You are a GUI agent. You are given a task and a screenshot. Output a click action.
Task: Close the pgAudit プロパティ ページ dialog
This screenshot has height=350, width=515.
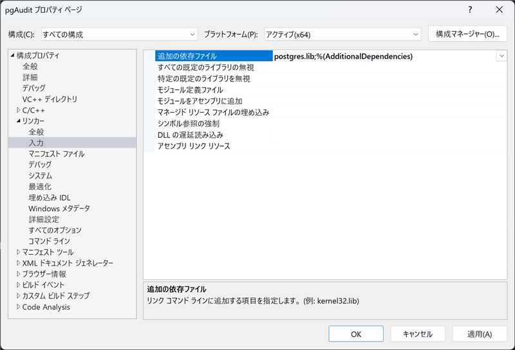tap(500, 10)
